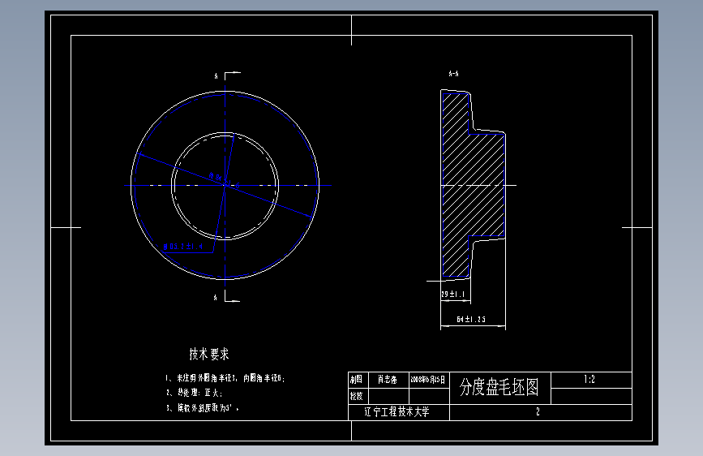Select the hatched cross-section area

pos(473,185)
